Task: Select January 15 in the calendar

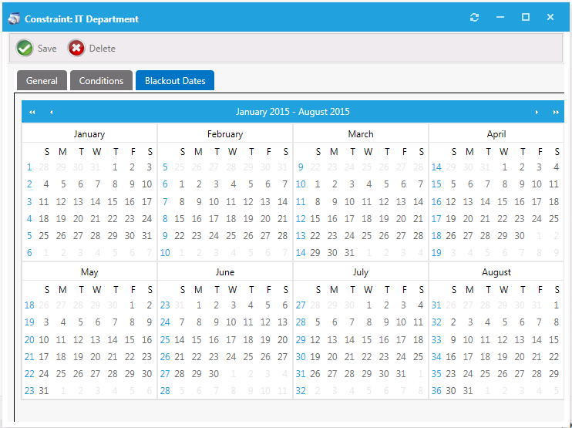Action: click(x=113, y=202)
